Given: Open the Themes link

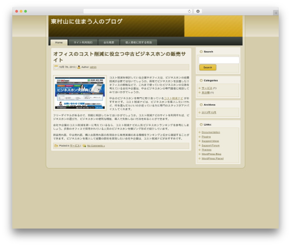Looking at the screenshot, I should pyautogui.click(x=207, y=149).
